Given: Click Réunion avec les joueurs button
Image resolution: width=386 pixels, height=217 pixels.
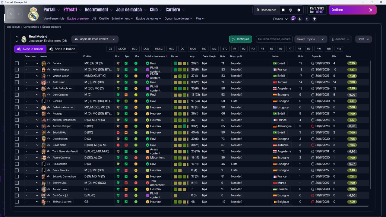Looking at the screenshot, I should [274, 39].
